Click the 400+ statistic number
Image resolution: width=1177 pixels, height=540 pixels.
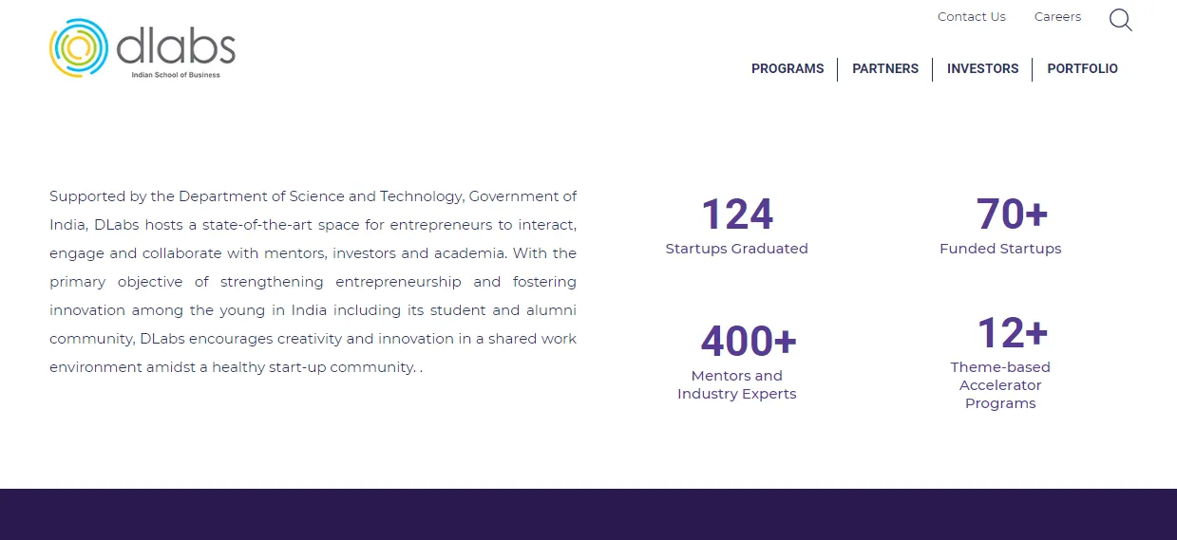tap(749, 342)
